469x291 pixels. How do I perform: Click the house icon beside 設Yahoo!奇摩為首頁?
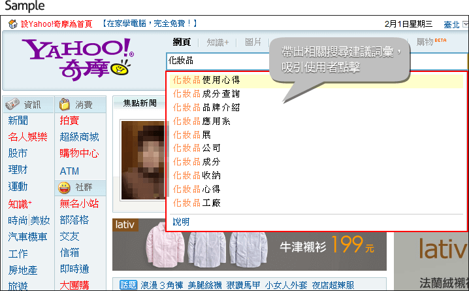pos(12,24)
